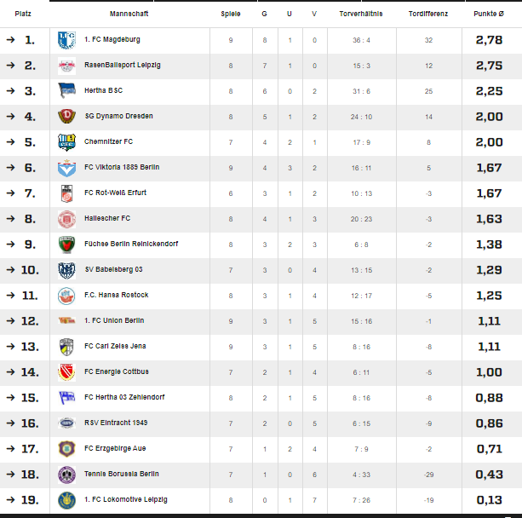This screenshot has width=522, height=518.
Task: Click the RasenBallsport Leipzig club logo
Action: pos(66,66)
